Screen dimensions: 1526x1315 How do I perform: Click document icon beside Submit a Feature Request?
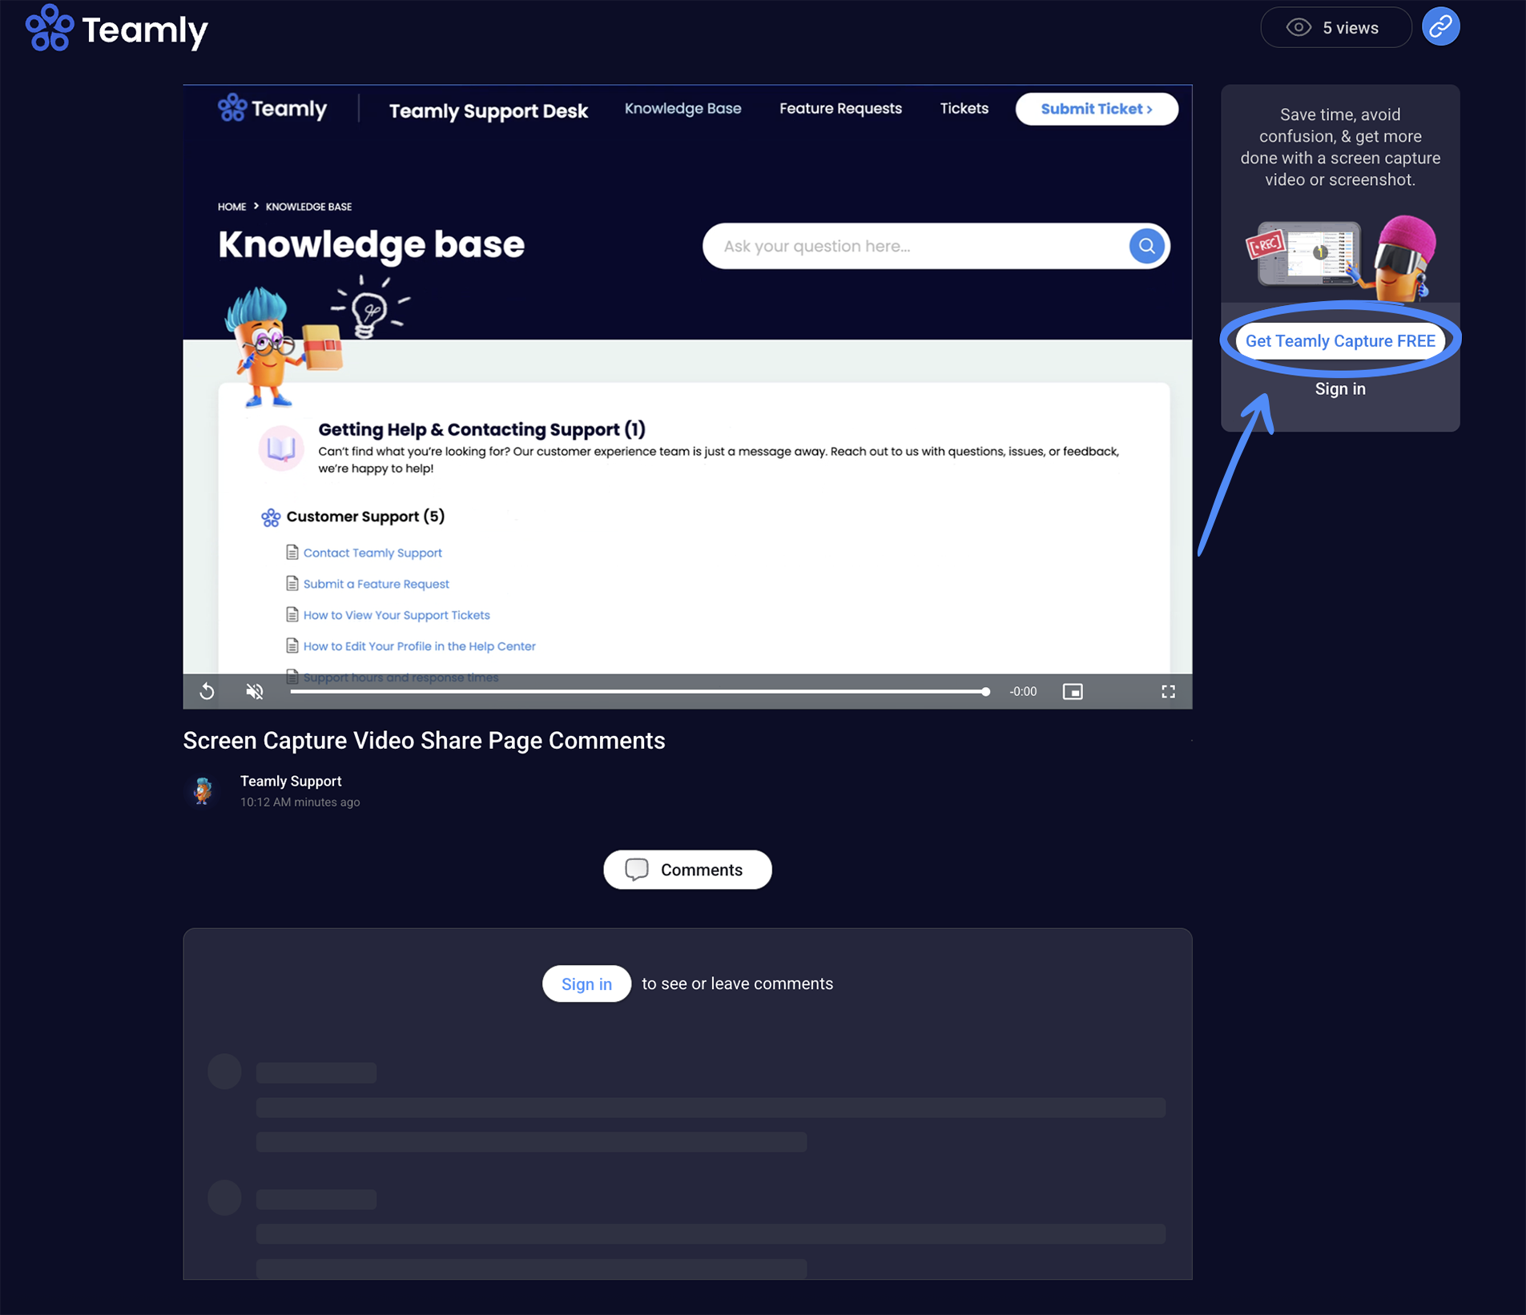(292, 583)
